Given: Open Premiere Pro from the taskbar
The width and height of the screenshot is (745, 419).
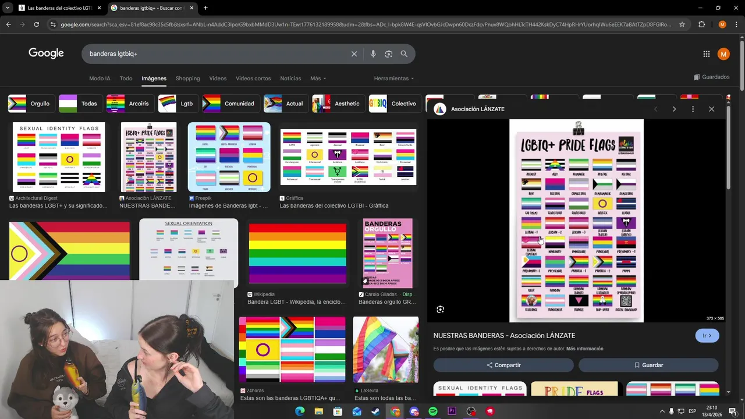Looking at the screenshot, I should point(452,411).
